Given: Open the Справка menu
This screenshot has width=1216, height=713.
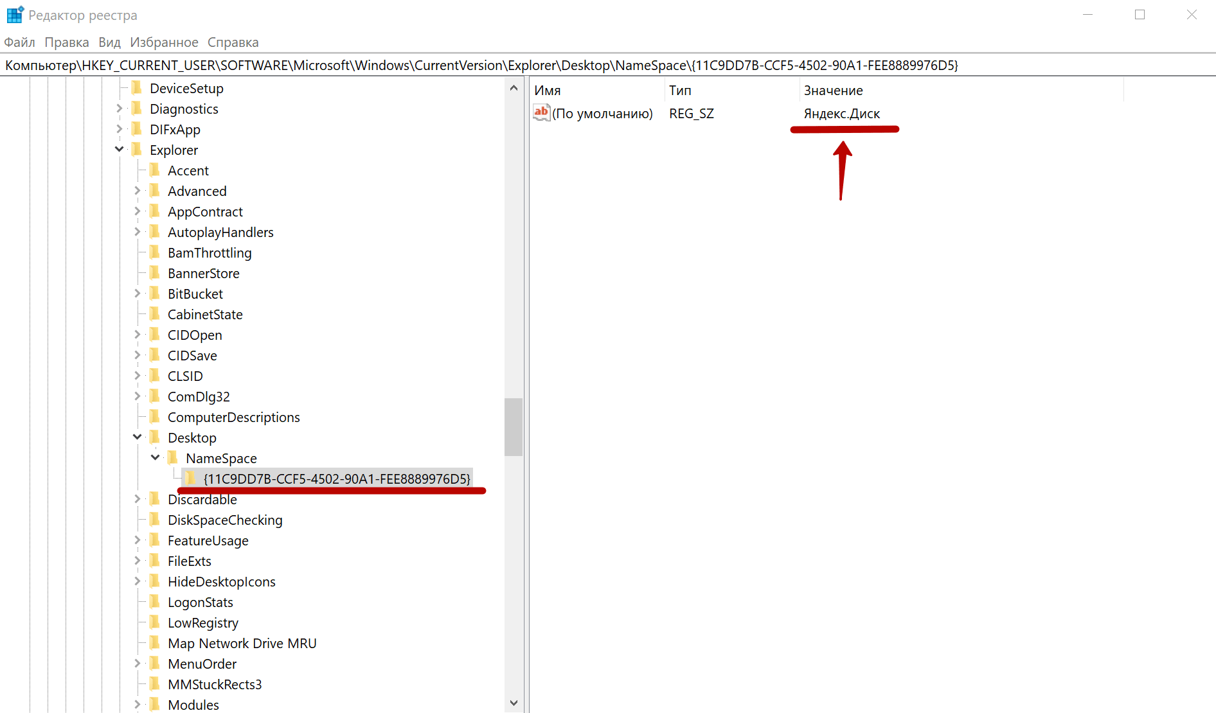Looking at the screenshot, I should [233, 42].
